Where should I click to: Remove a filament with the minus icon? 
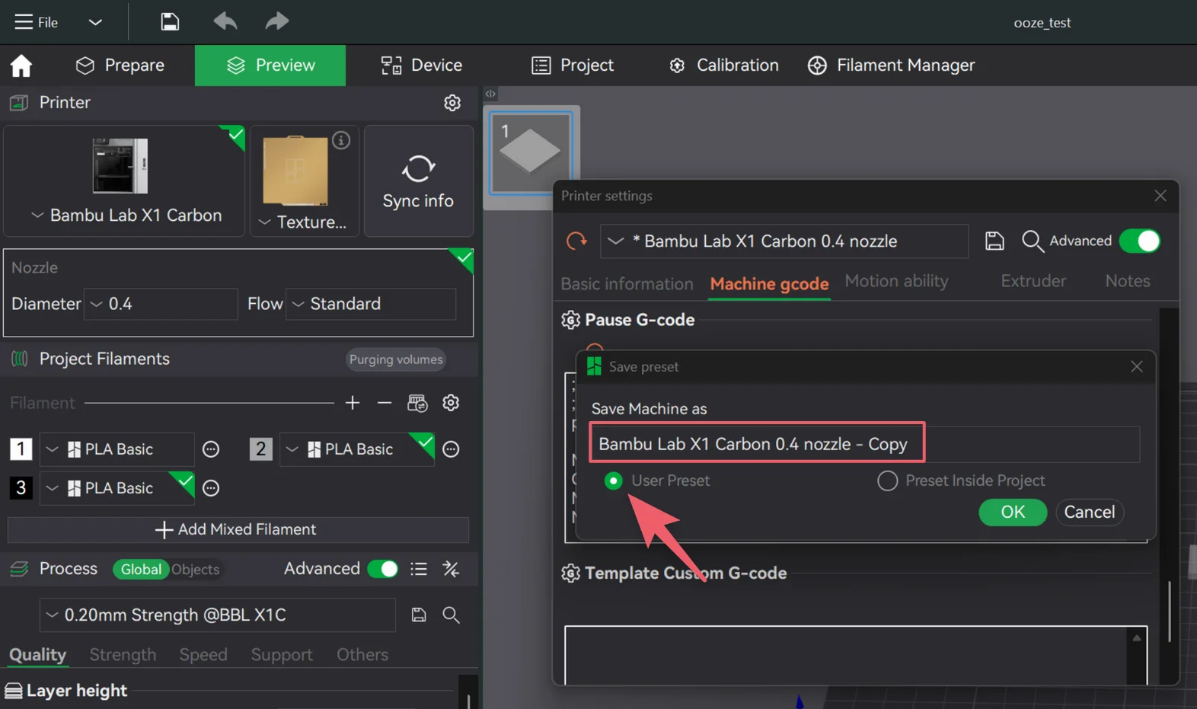[x=385, y=403]
